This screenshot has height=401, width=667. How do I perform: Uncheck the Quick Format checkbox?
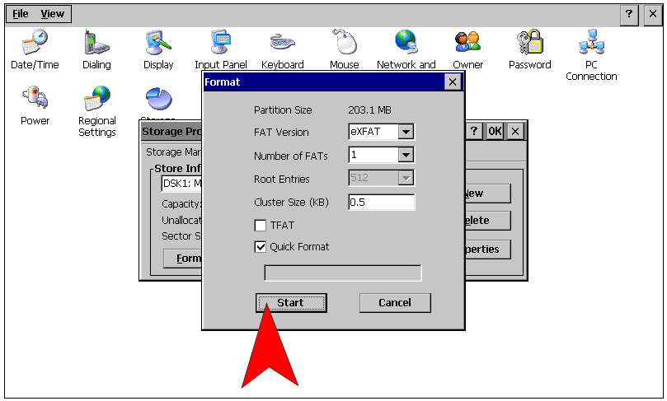[261, 247]
